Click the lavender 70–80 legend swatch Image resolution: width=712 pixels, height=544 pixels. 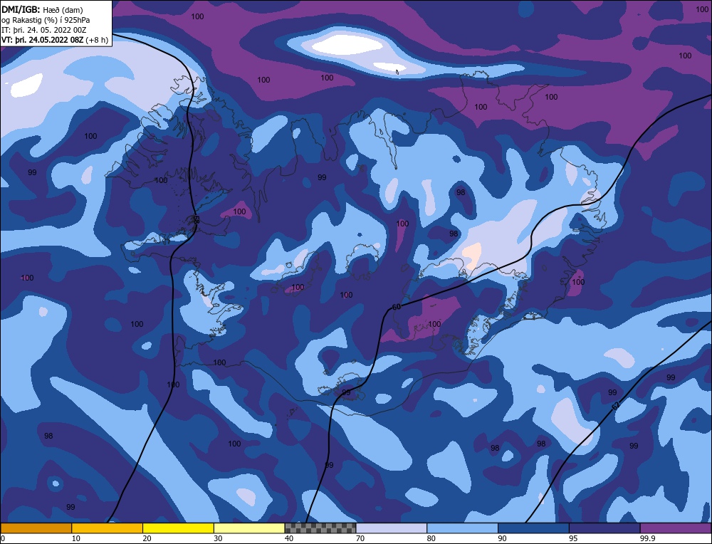[392, 528]
